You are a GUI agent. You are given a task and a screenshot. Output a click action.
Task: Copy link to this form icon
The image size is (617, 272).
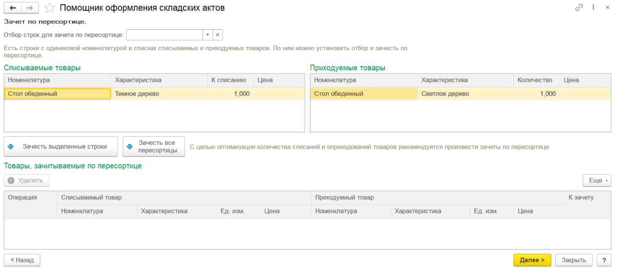coord(579,7)
